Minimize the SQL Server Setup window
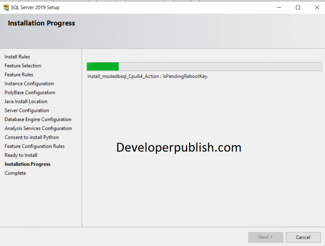Screen dimensions: 325x246 click(x=279, y=8)
